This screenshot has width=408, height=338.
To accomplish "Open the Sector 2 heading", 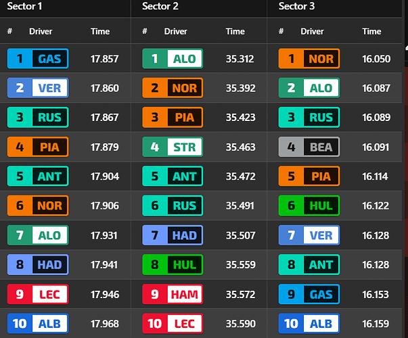I will (160, 7).
